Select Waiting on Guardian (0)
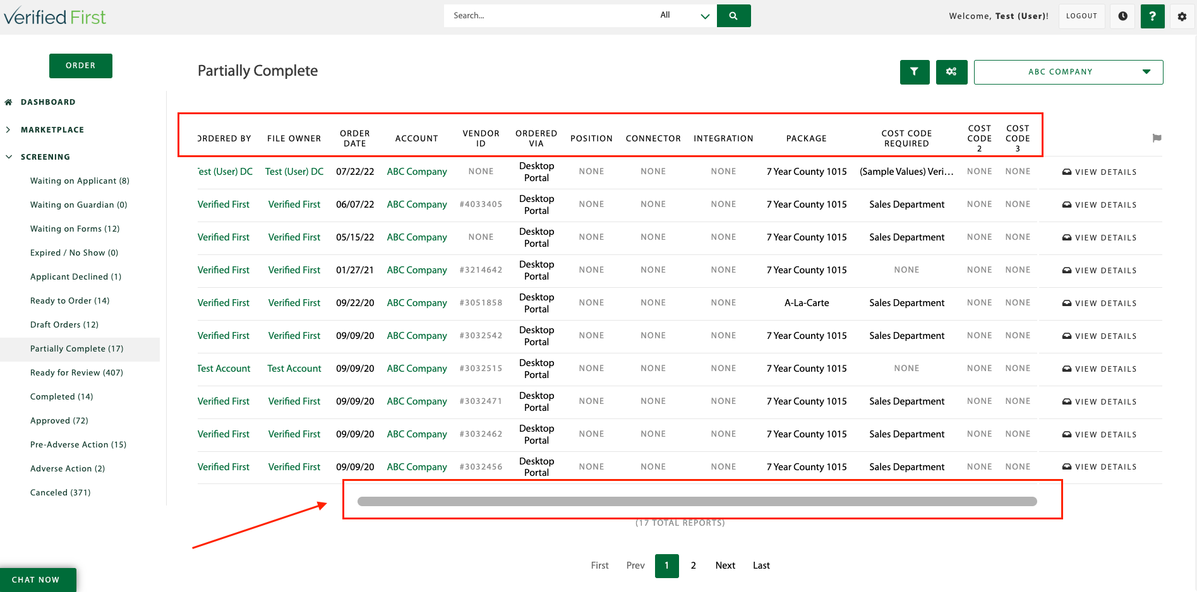Viewport: 1197px width, 592px height. point(78,205)
